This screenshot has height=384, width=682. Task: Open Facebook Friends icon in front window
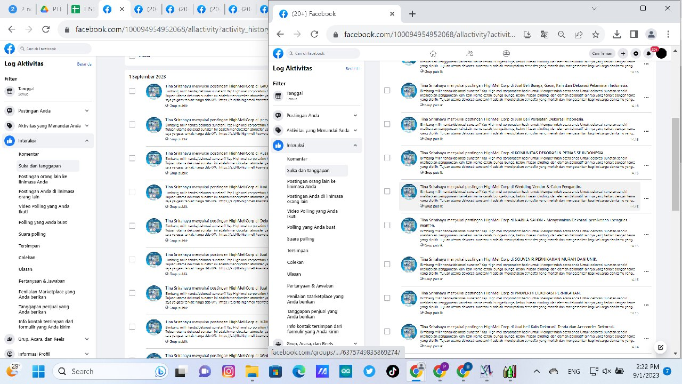469,53
